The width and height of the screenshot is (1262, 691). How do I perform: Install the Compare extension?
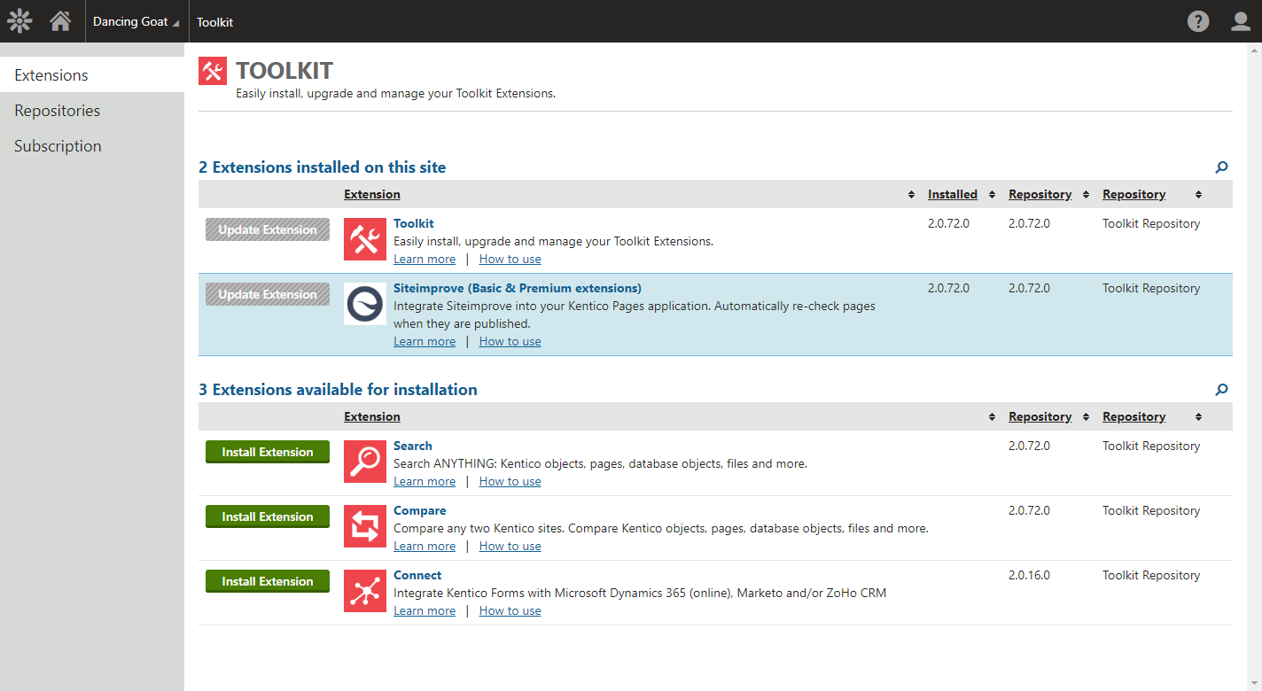point(268,516)
